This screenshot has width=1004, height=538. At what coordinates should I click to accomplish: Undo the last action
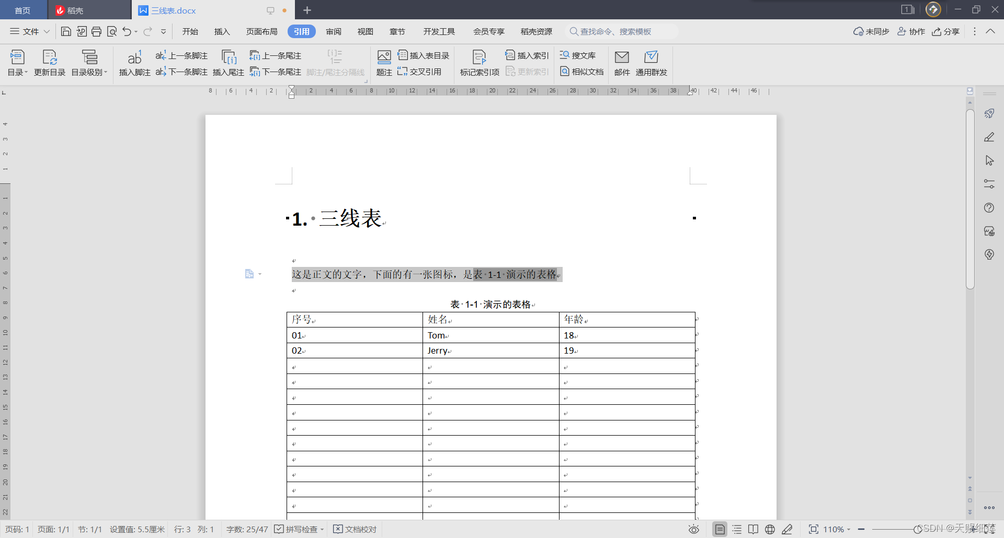pos(127,31)
